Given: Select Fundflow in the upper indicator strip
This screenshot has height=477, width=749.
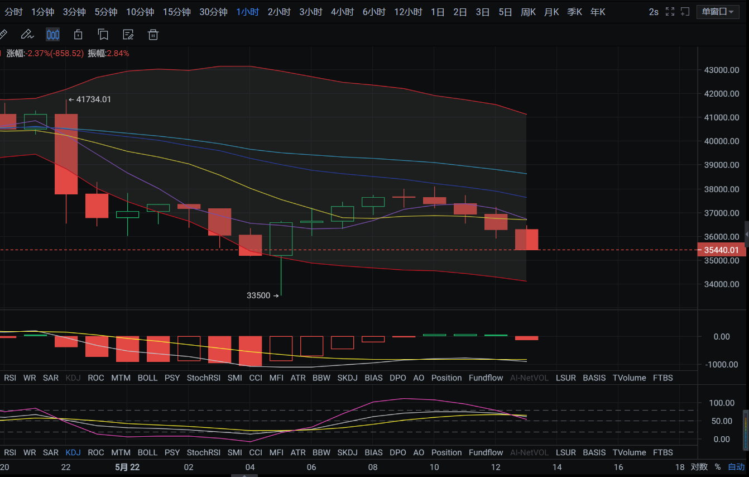Looking at the screenshot, I should [x=486, y=378].
